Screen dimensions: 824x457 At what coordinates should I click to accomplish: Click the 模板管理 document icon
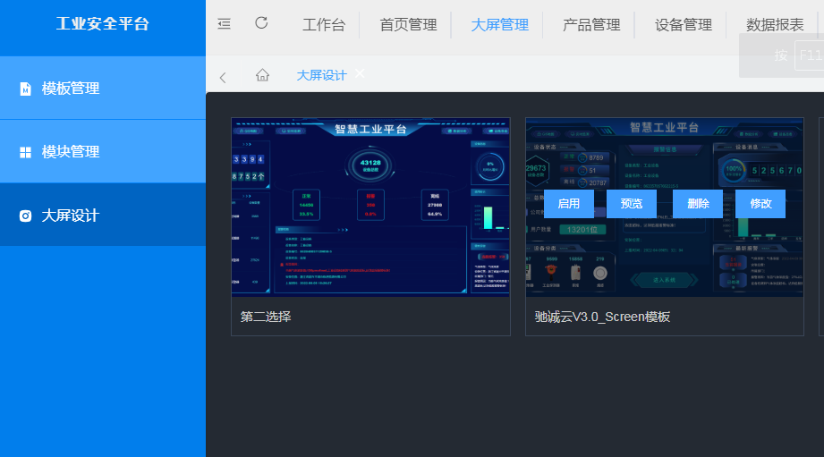25,89
